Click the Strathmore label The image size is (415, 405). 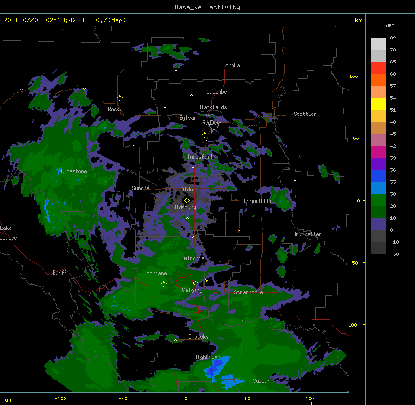tap(248, 292)
